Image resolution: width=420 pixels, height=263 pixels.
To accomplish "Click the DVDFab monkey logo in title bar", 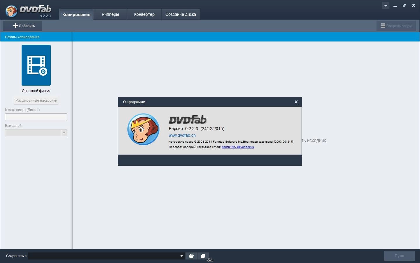I will 11,11.
